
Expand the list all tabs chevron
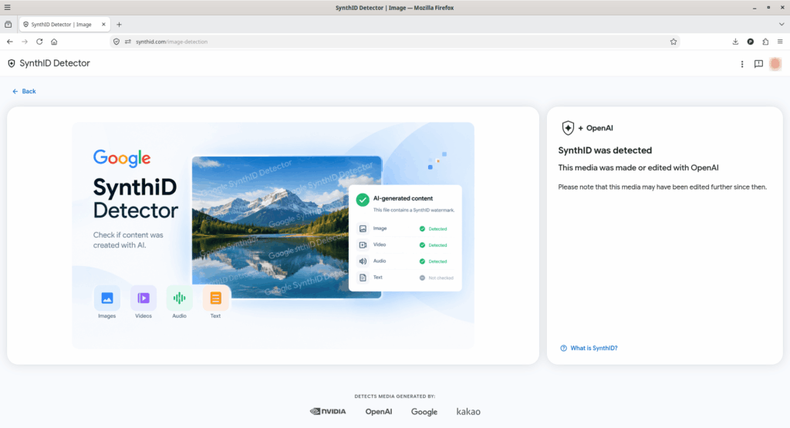pyautogui.click(x=782, y=24)
